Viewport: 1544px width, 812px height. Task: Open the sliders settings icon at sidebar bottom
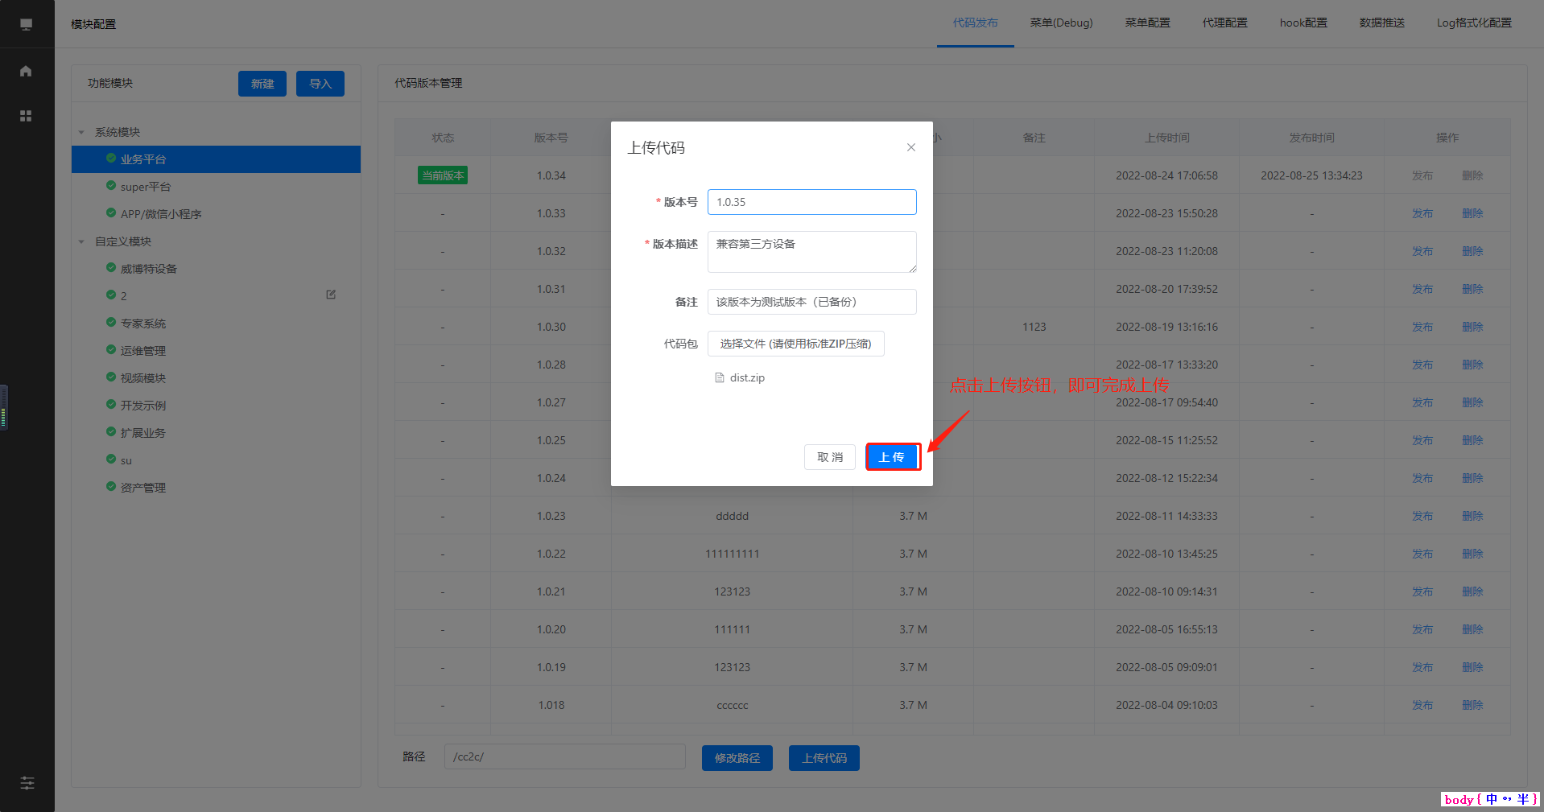coord(27,783)
